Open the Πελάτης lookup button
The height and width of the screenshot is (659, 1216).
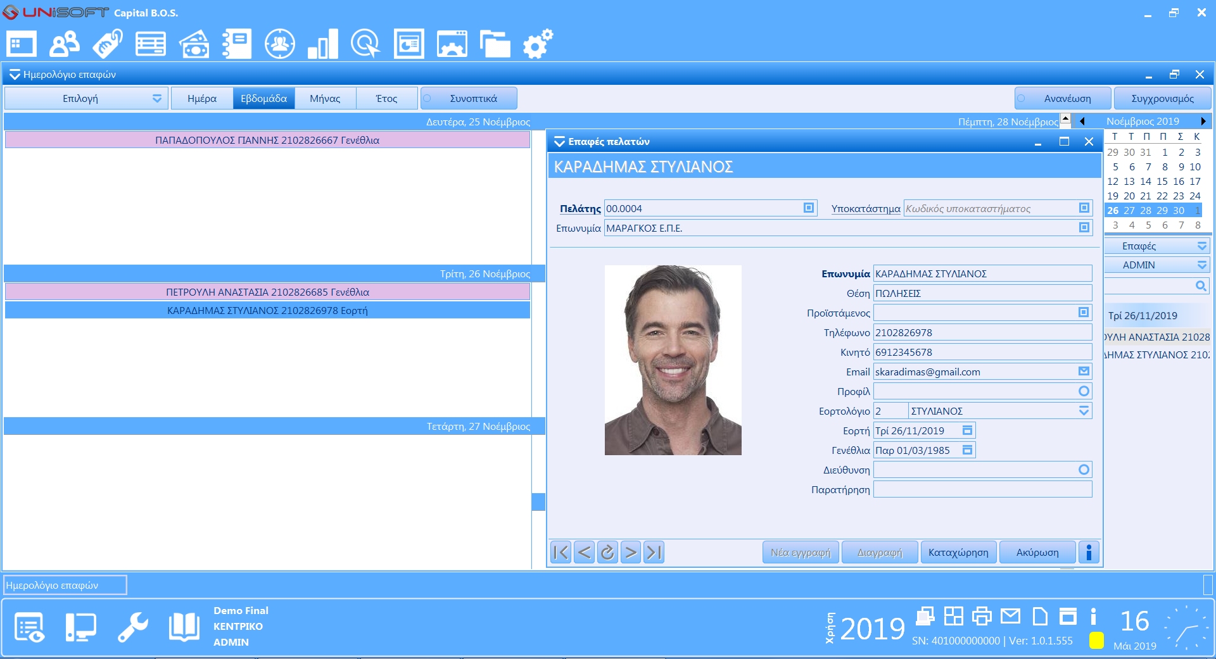809,208
